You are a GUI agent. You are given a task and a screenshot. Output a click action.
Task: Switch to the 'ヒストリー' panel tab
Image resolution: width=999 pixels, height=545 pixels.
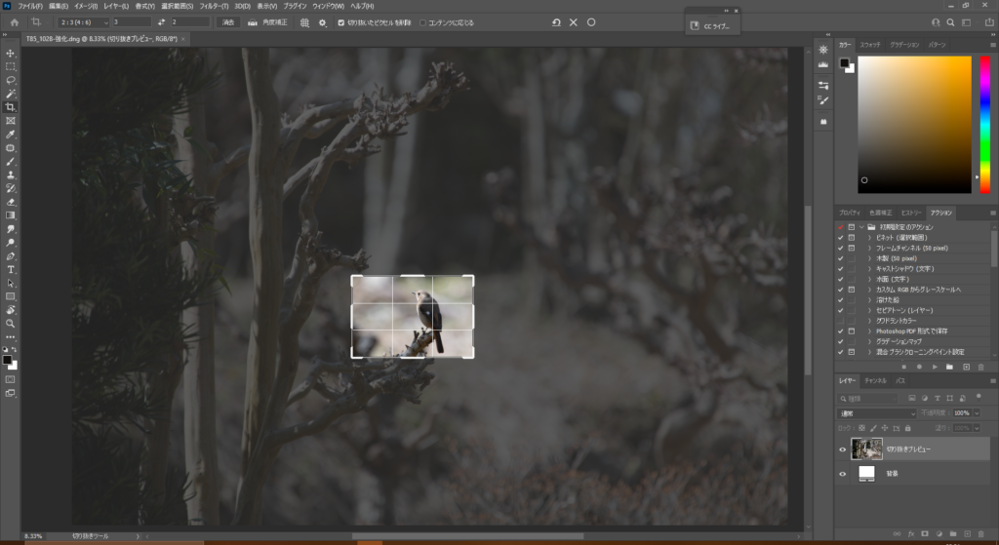tap(911, 213)
